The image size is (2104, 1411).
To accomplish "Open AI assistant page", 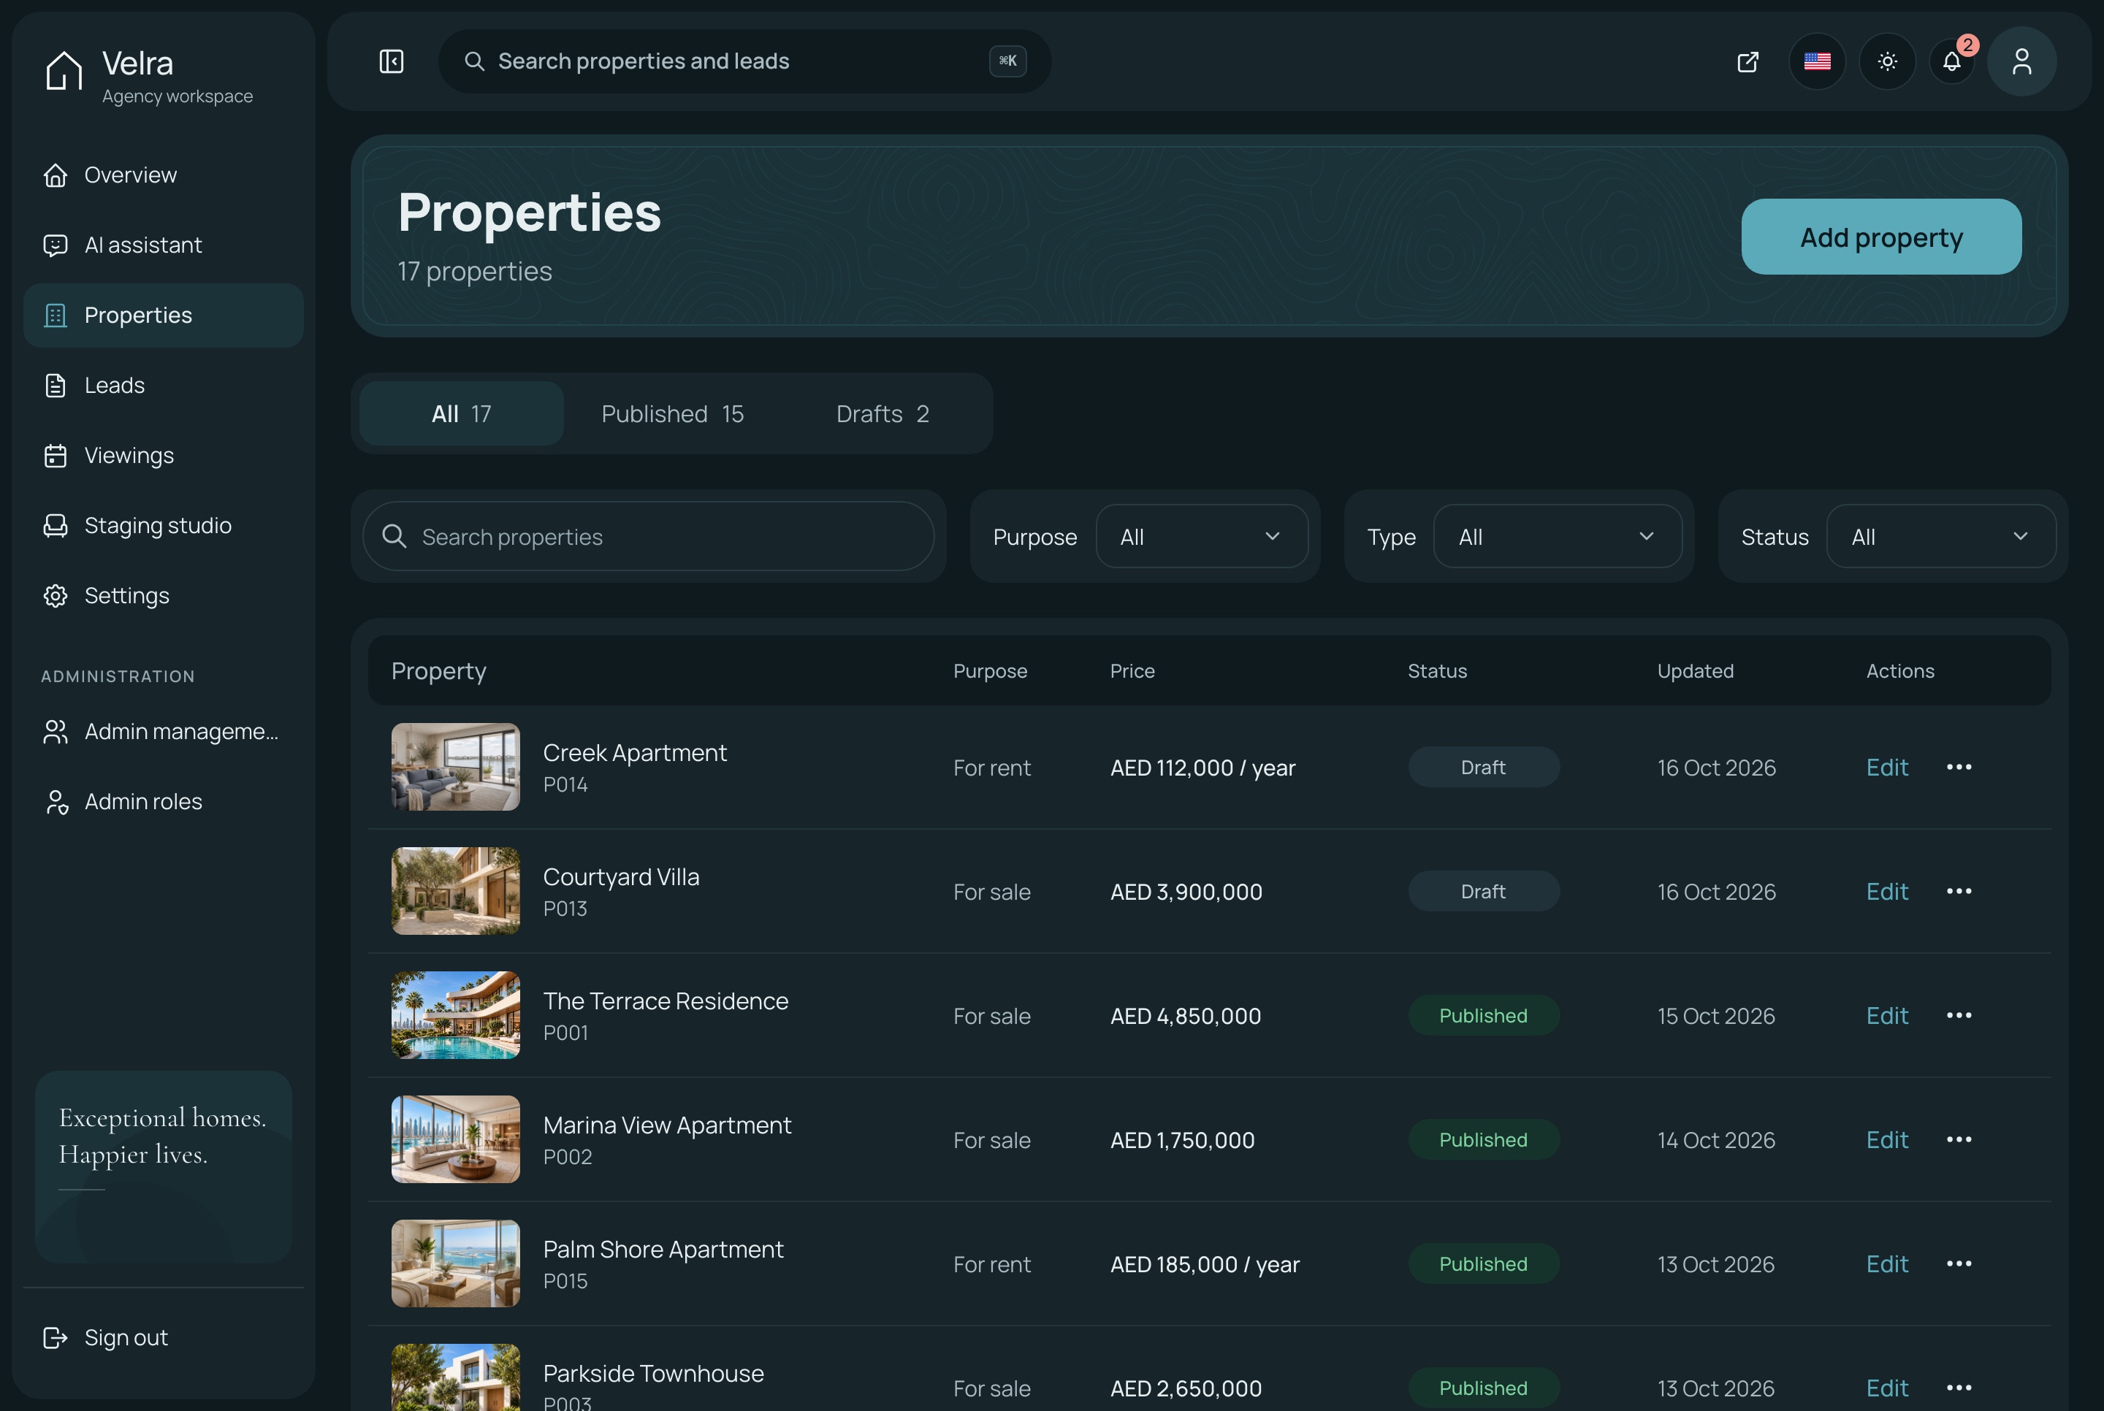I will [164, 245].
